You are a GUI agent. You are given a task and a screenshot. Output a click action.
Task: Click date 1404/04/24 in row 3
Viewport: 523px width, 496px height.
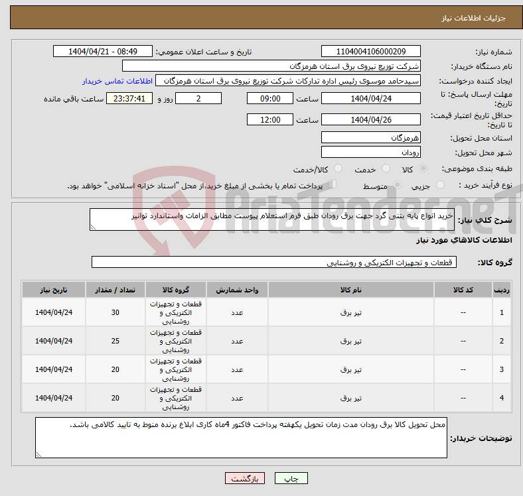54,369
